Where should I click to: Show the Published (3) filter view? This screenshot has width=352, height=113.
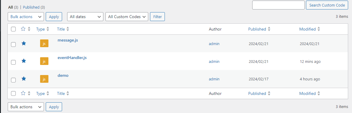34,7
